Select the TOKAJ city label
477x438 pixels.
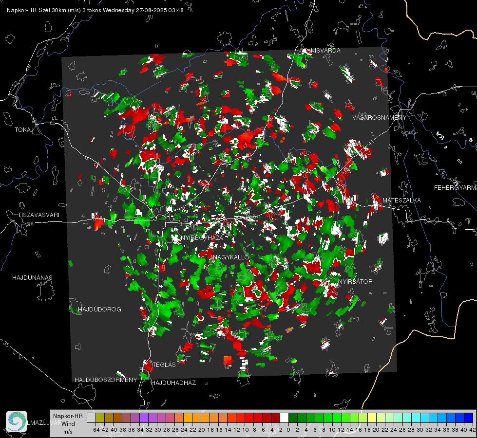coord(24,130)
